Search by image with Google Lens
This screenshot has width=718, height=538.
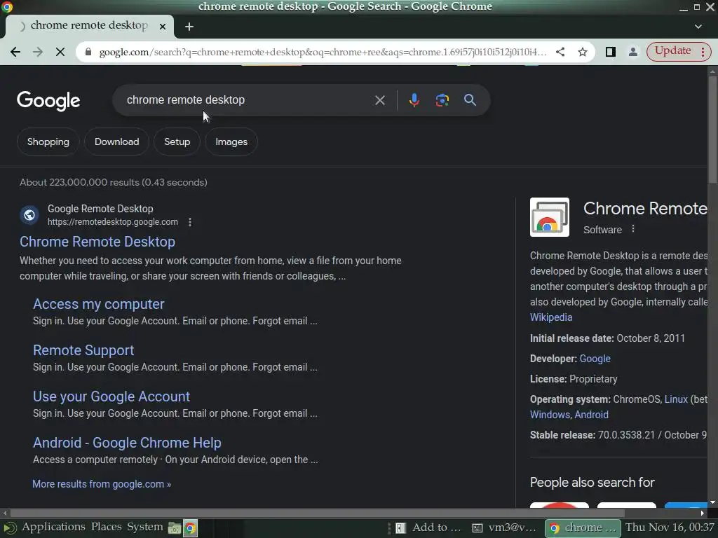442,100
